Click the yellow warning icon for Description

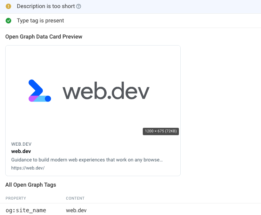[8, 6]
